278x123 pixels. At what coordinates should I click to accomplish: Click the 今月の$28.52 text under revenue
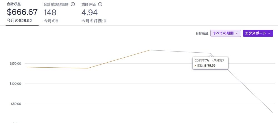(19, 20)
